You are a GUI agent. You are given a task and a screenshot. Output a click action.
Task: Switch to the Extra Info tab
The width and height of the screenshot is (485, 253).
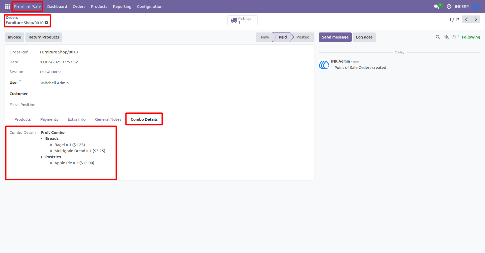[x=77, y=119]
